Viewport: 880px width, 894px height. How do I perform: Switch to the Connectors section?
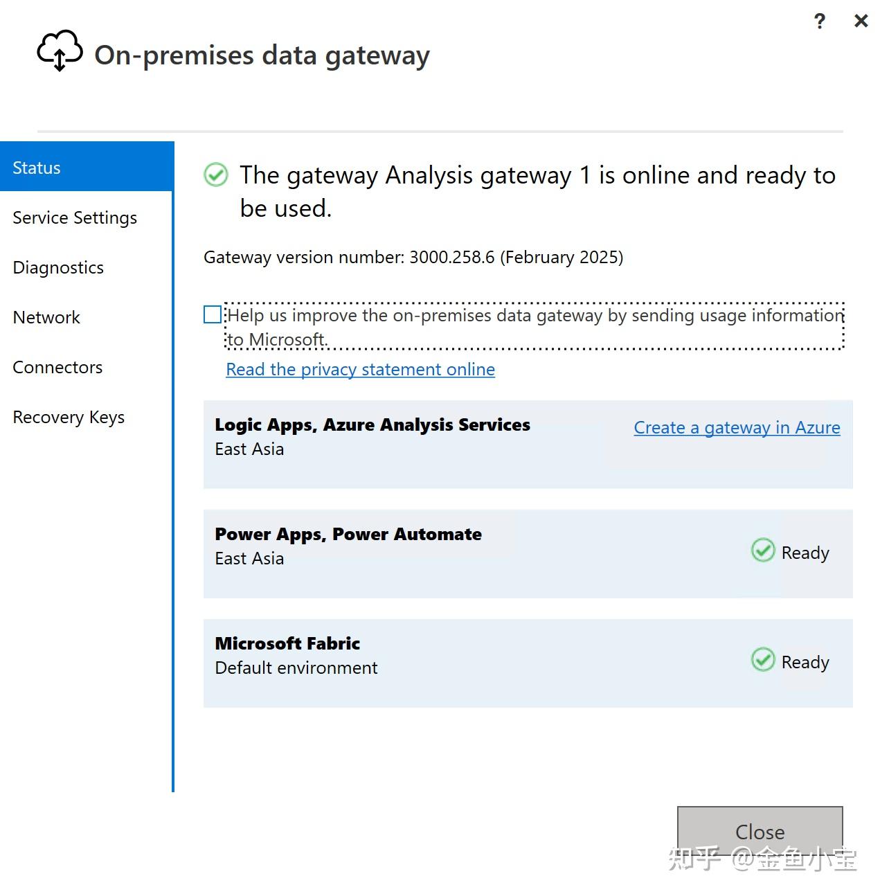[x=57, y=367]
